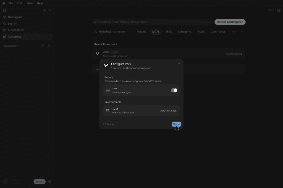The image size is (283, 188).
Task: Open New Agent in the sidebar
Action: coord(27,17)
